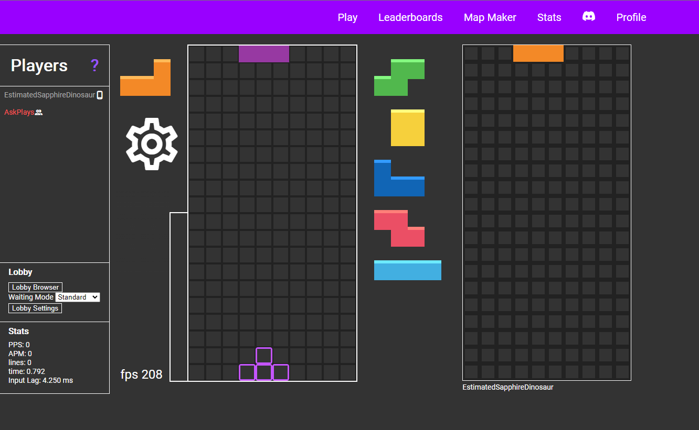Click the purple question mark help icon
Image resolution: width=699 pixels, height=430 pixels.
point(94,66)
